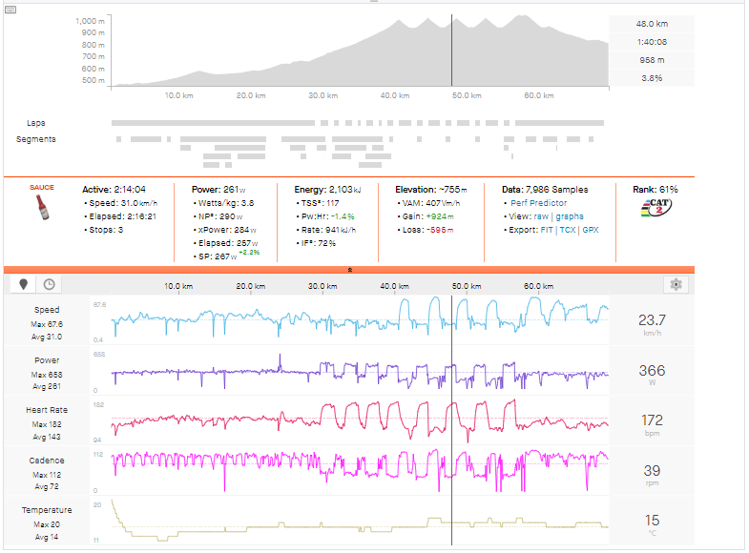Export activity as GPX file

[x=590, y=230]
